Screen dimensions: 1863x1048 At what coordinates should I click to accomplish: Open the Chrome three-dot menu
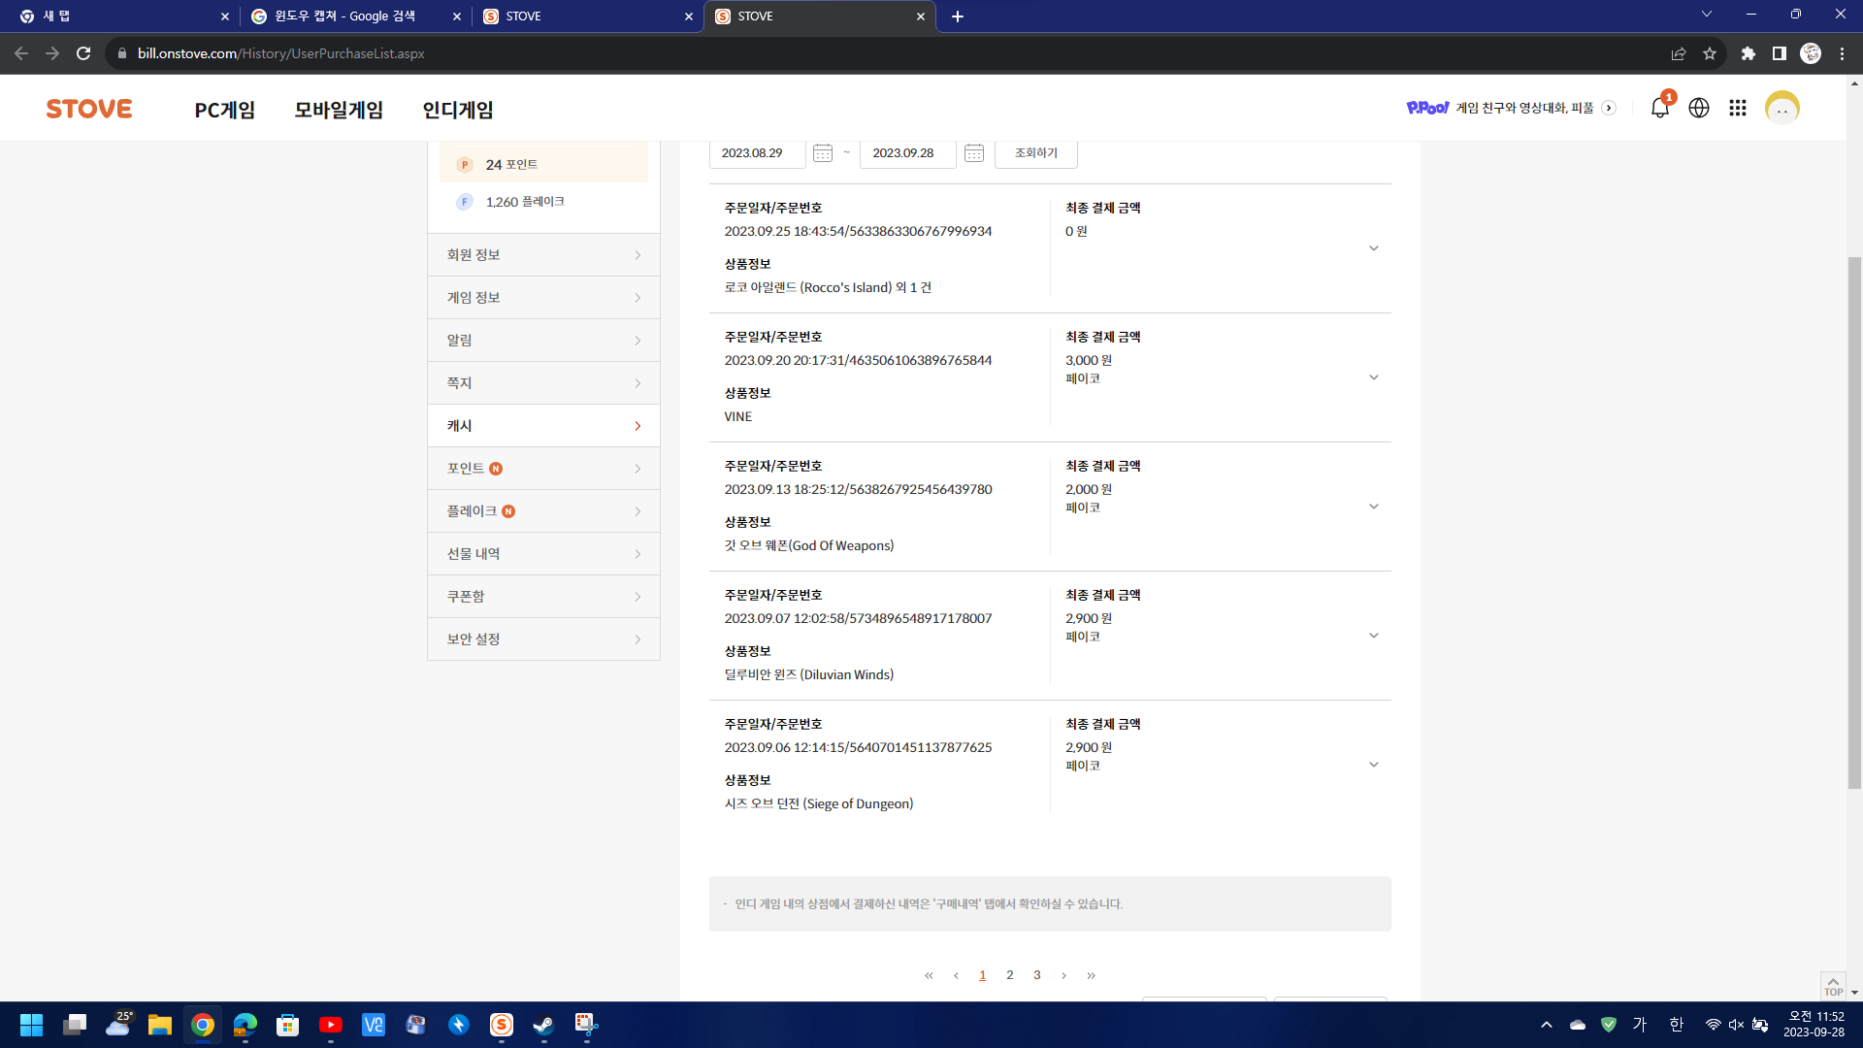pyautogui.click(x=1842, y=53)
